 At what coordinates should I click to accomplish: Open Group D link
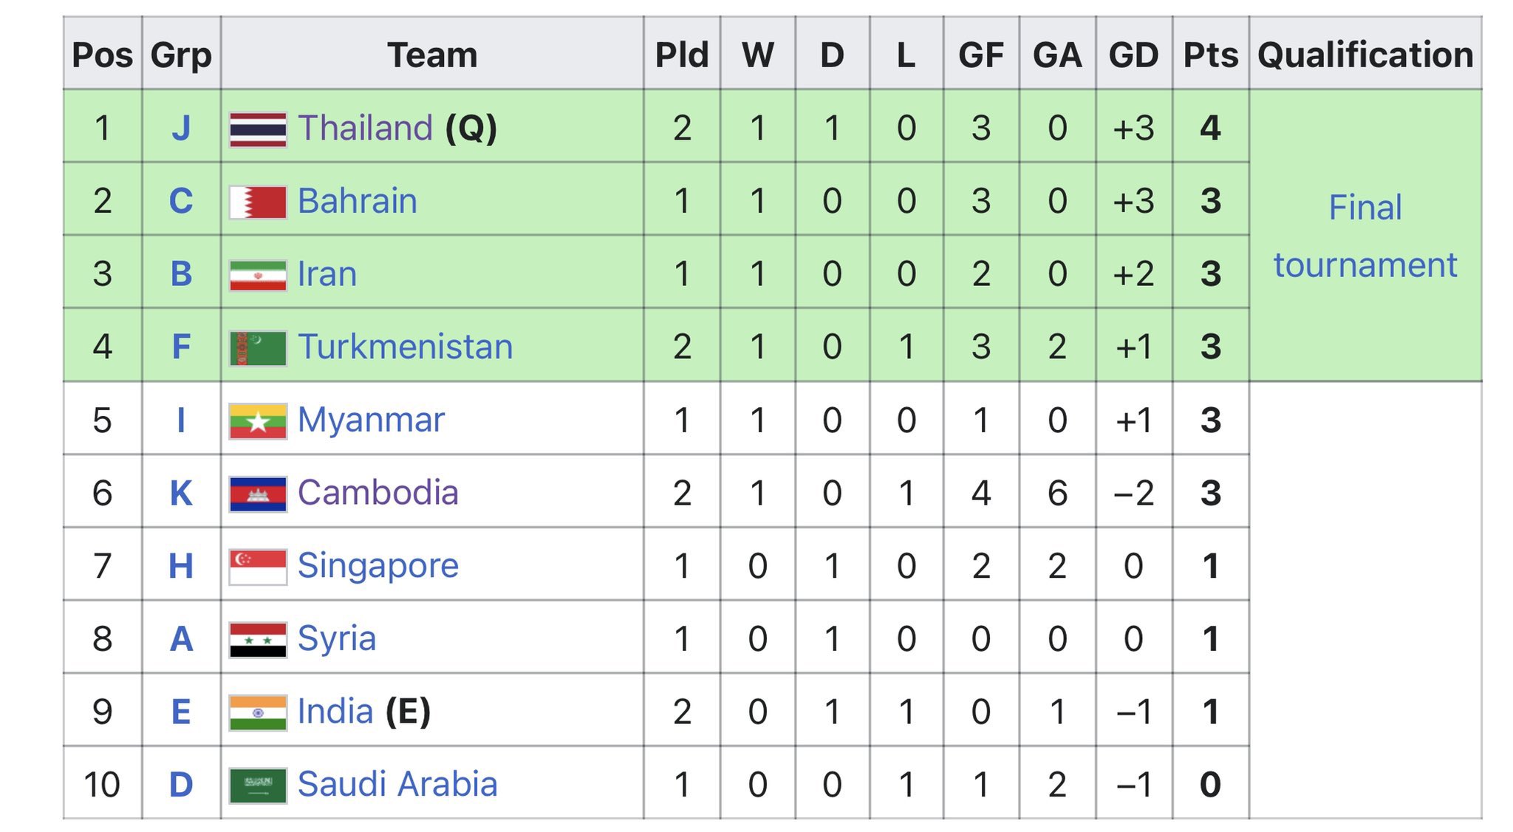click(x=181, y=785)
